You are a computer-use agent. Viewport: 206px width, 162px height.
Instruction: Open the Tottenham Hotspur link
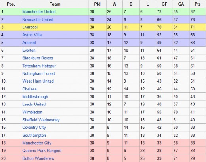[39, 66]
